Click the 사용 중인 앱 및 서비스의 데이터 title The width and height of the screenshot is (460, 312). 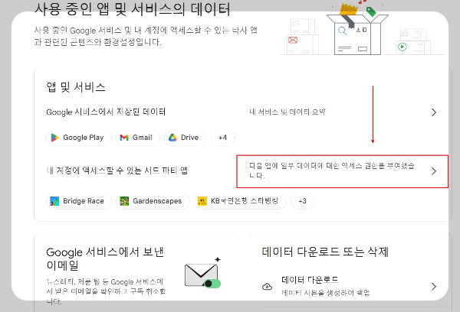pyautogui.click(x=133, y=9)
